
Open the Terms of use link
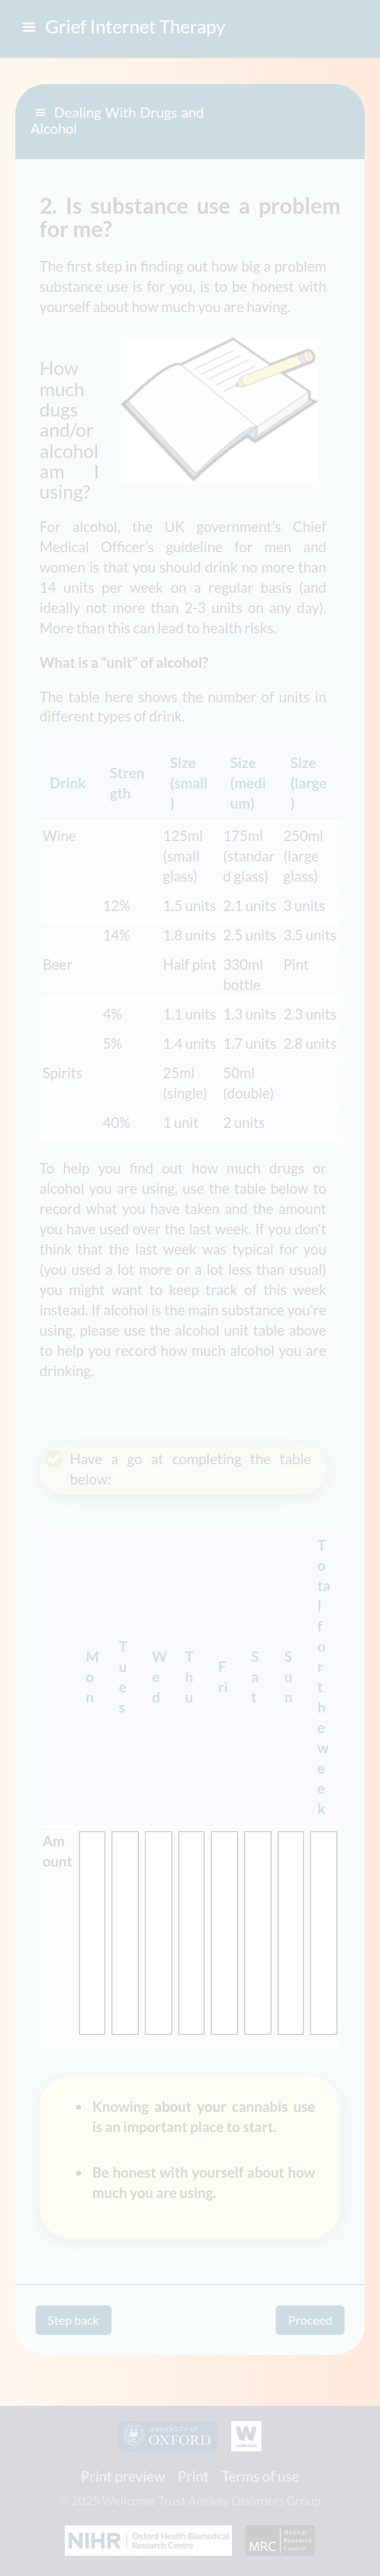coord(260,2476)
